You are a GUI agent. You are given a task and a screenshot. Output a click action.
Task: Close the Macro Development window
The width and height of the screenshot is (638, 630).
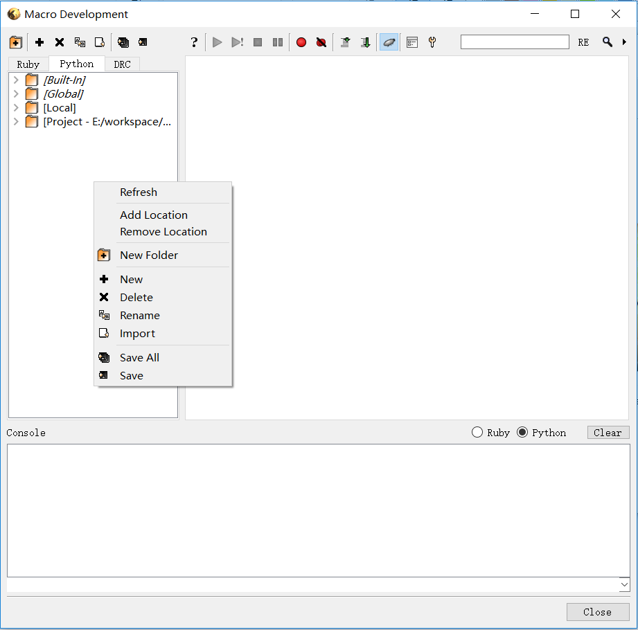click(597, 611)
